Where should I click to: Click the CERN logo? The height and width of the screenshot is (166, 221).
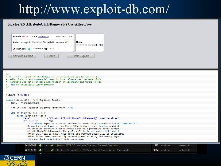(x=14, y=158)
